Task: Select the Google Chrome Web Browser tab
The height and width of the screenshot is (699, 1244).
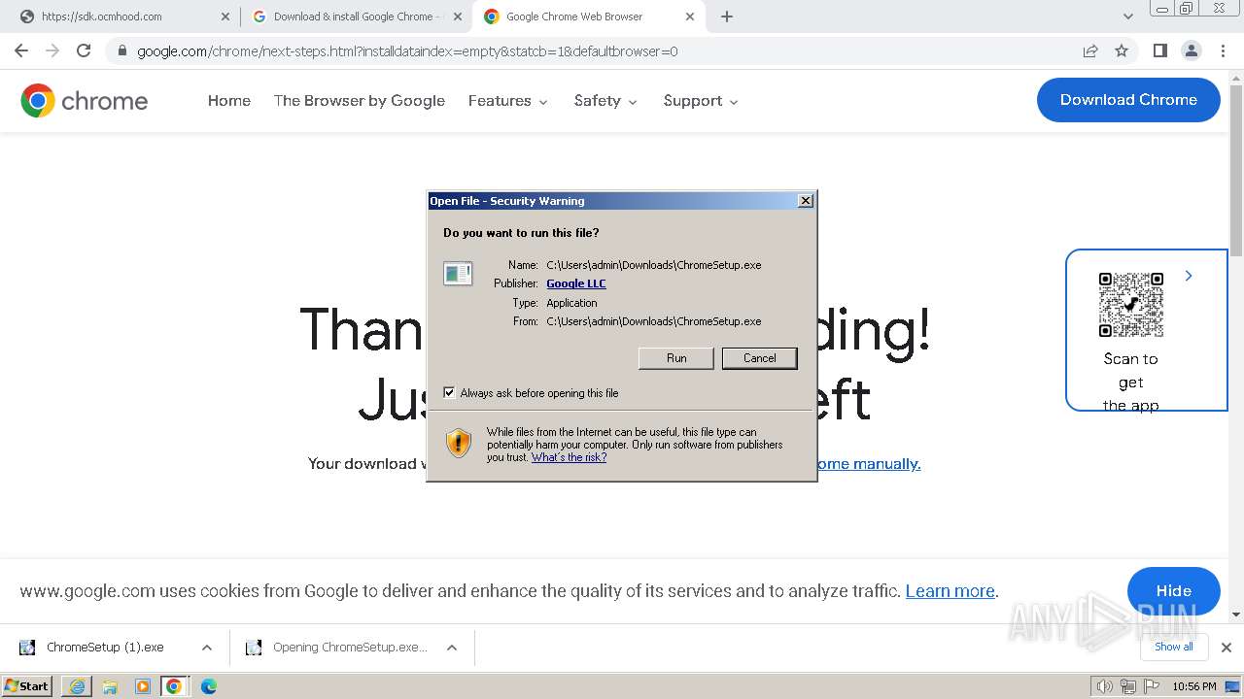Action: click(588, 17)
